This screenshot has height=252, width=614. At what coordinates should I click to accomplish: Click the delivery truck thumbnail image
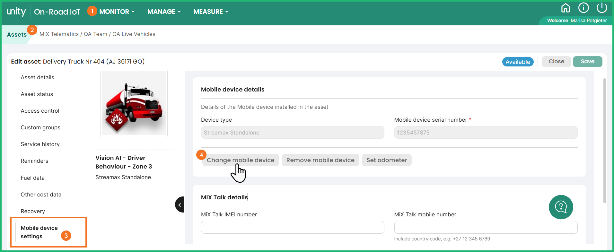click(134, 103)
